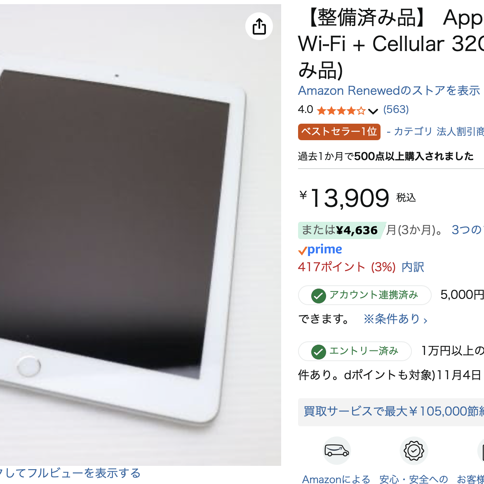Expand the rating breakdown chevron
The width and height of the screenshot is (484, 484).
pos(373,111)
